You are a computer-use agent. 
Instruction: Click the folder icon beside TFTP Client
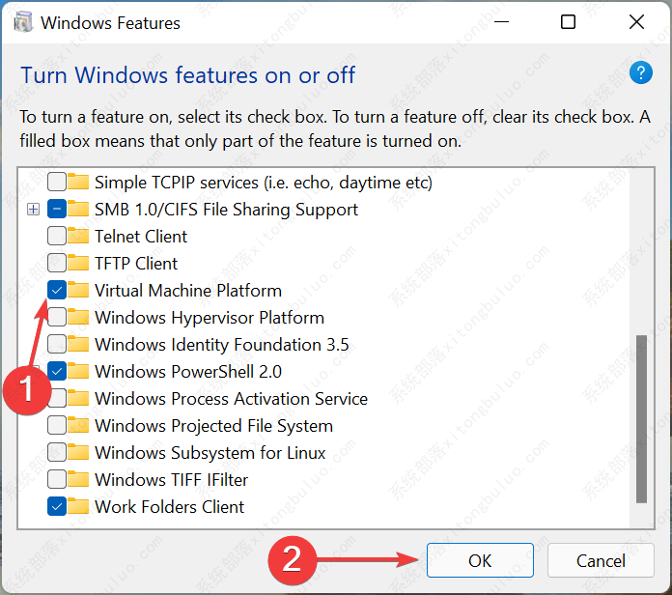[79, 264]
